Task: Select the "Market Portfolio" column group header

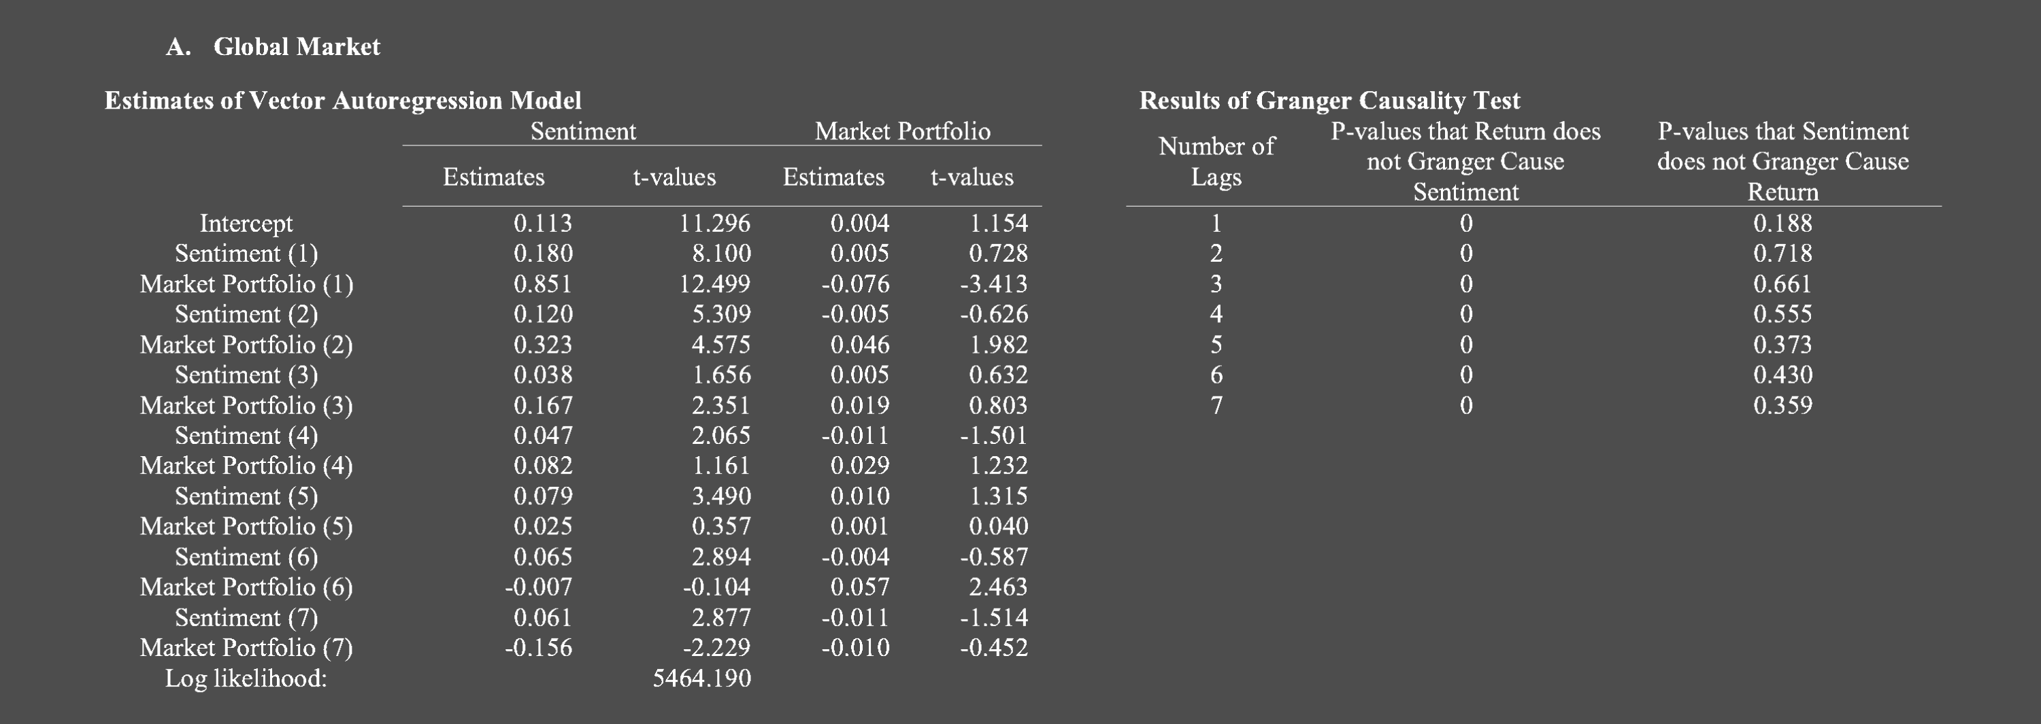Action: pyautogui.click(x=902, y=131)
